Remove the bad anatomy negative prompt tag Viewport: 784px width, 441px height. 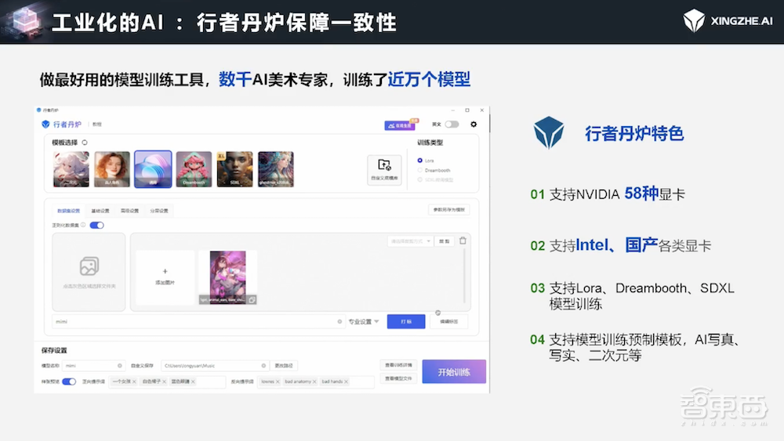314,381
